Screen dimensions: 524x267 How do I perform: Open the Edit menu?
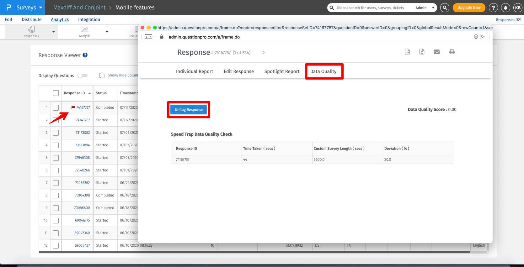[x=8, y=19]
